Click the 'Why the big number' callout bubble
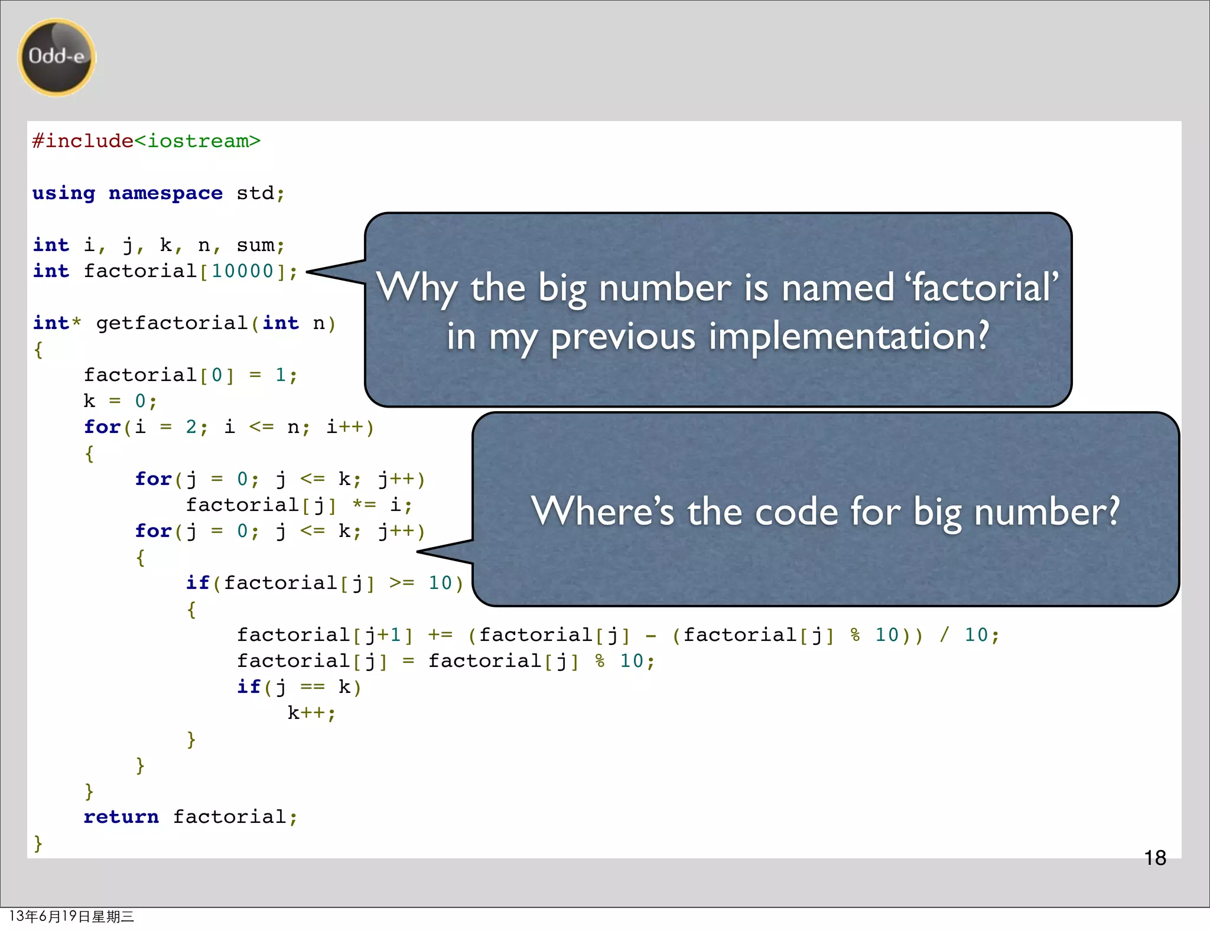The height and width of the screenshot is (931, 1210). [717, 310]
